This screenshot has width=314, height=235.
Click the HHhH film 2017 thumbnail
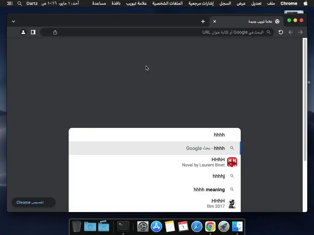tap(232, 204)
